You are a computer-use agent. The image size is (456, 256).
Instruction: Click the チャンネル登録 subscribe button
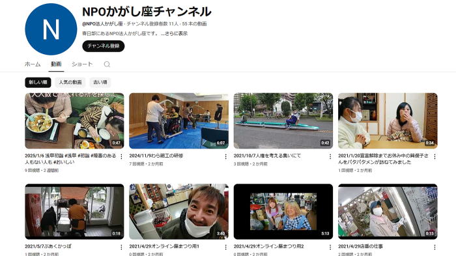pyautogui.click(x=104, y=46)
